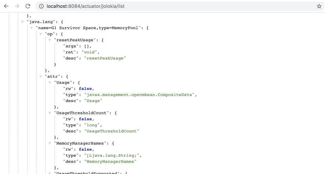The height and width of the screenshot is (174, 325).
Task: Collapse the "op" node
Action: (41, 34)
